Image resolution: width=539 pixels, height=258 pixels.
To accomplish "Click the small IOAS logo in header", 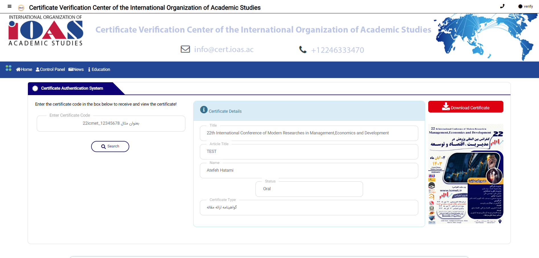I will 21,8.
